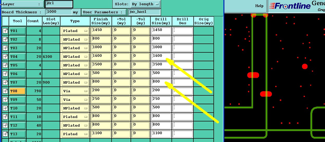This screenshot has height=142, width=325.
Task: Select the T01 tool button
Action: pos(17,31)
